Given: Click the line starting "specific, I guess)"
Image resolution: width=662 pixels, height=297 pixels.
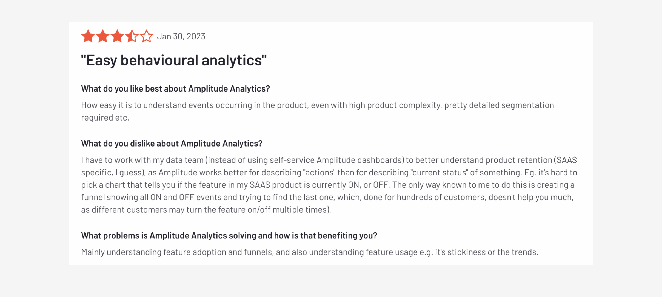Looking at the screenshot, I should (329, 173).
